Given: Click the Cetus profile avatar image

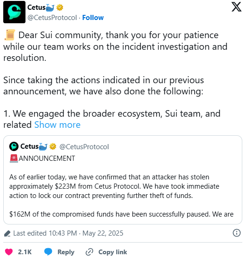Looking at the screenshot, I should click(x=14, y=12).
